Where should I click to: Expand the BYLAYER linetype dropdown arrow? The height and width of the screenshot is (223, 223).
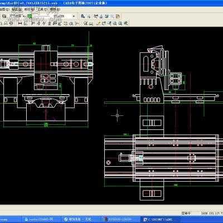coord(74,16)
